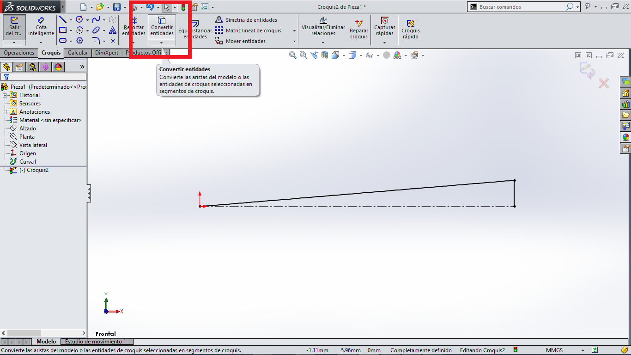Open Capturas rápidas dropdown arrow

coord(384,43)
